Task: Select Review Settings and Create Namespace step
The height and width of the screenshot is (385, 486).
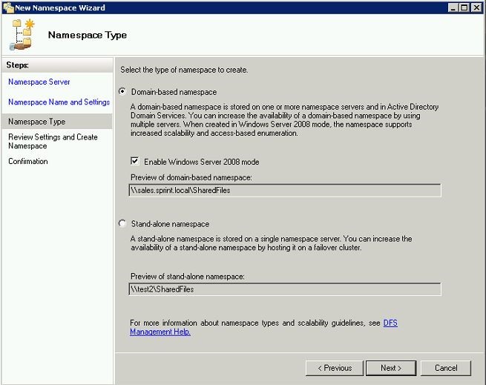Action: [53, 142]
